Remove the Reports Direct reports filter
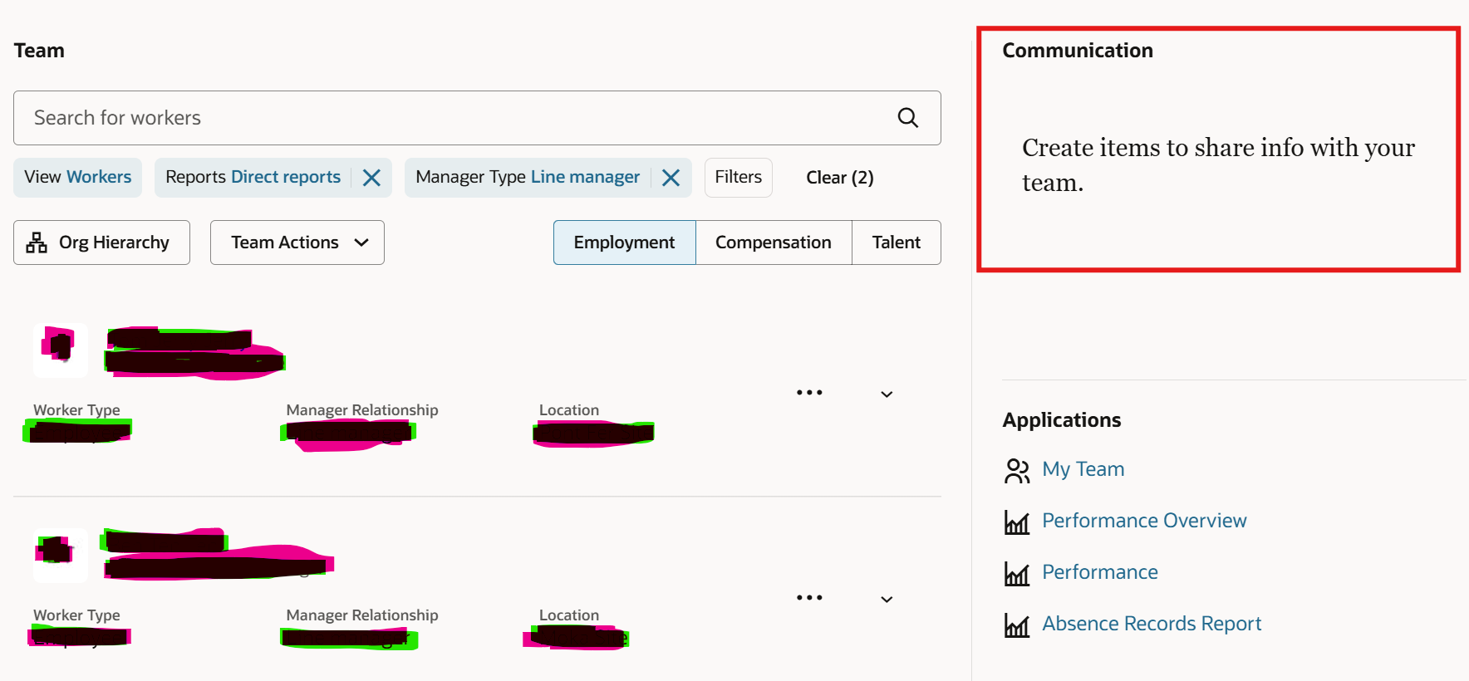Viewport: 1469px width, 681px height. click(371, 178)
